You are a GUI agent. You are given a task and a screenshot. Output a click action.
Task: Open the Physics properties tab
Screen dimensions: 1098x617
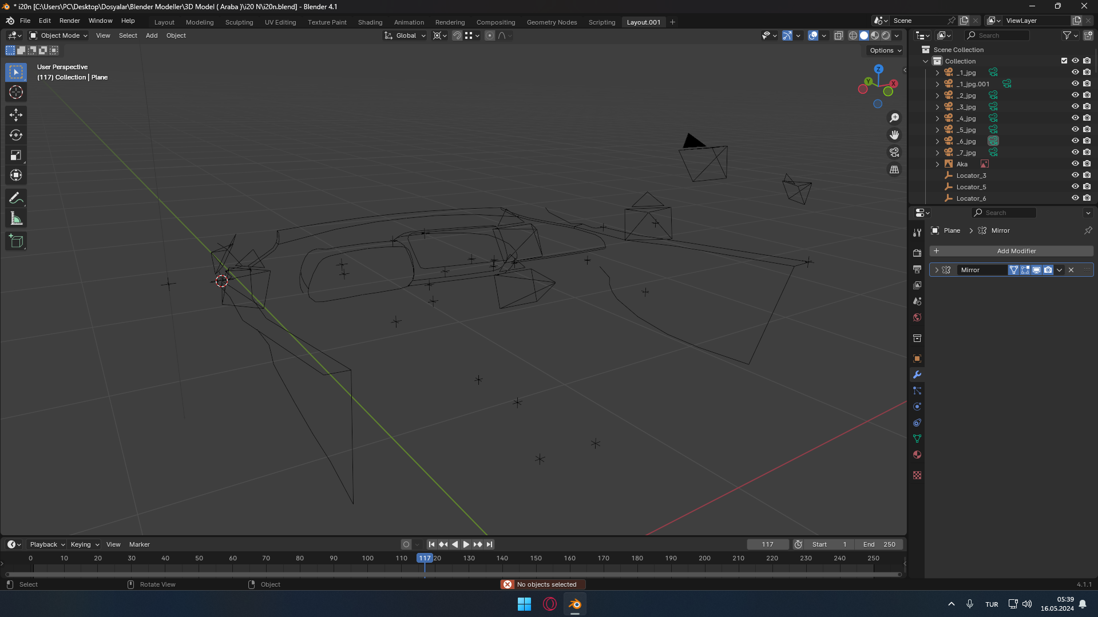(917, 407)
